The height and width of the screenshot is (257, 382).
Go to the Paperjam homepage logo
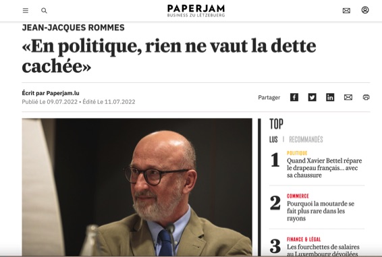[196, 11]
